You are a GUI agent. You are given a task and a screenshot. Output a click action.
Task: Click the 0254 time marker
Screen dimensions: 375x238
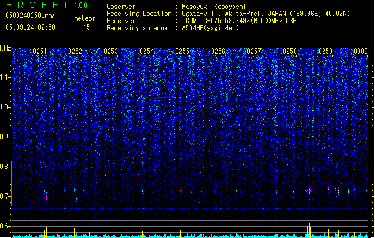pyautogui.click(x=147, y=51)
